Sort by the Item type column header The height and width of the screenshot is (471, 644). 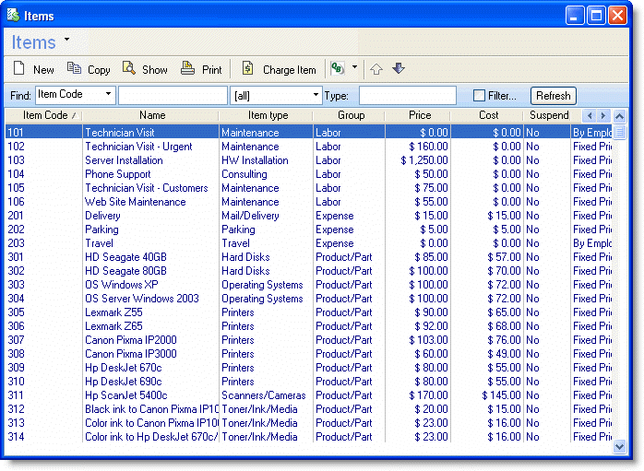[x=268, y=116]
